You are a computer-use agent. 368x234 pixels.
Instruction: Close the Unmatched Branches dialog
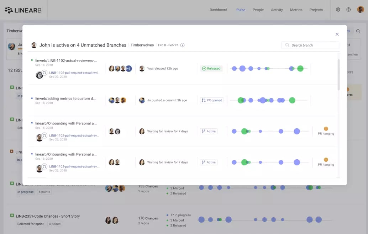tap(337, 34)
